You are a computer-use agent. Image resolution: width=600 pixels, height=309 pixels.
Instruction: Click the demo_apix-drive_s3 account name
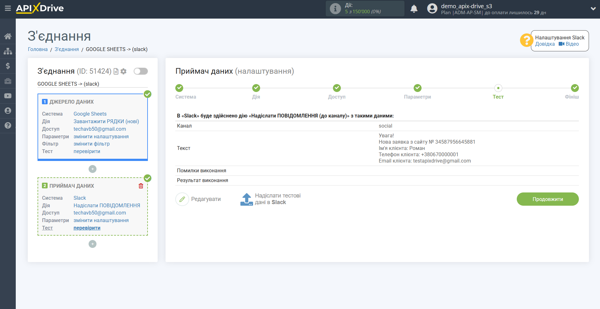pos(466,6)
